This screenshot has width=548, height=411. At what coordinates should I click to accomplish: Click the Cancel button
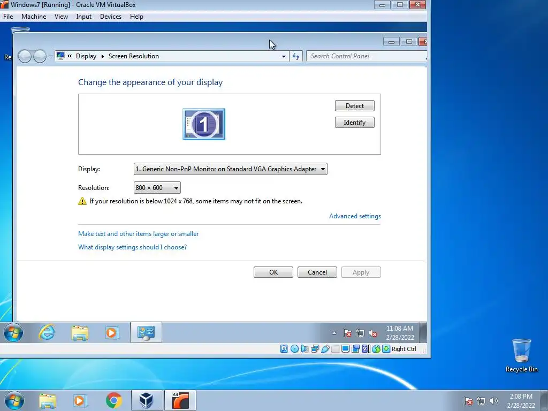[x=317, y=272]
